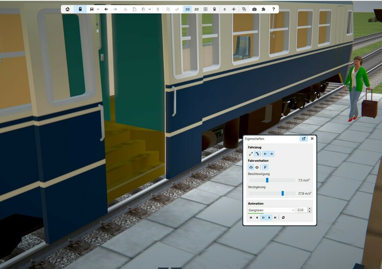The width and height of the screenshot is (382, 269).
Task: Open the Gangtüren animation dropdown
Action: 271,210
